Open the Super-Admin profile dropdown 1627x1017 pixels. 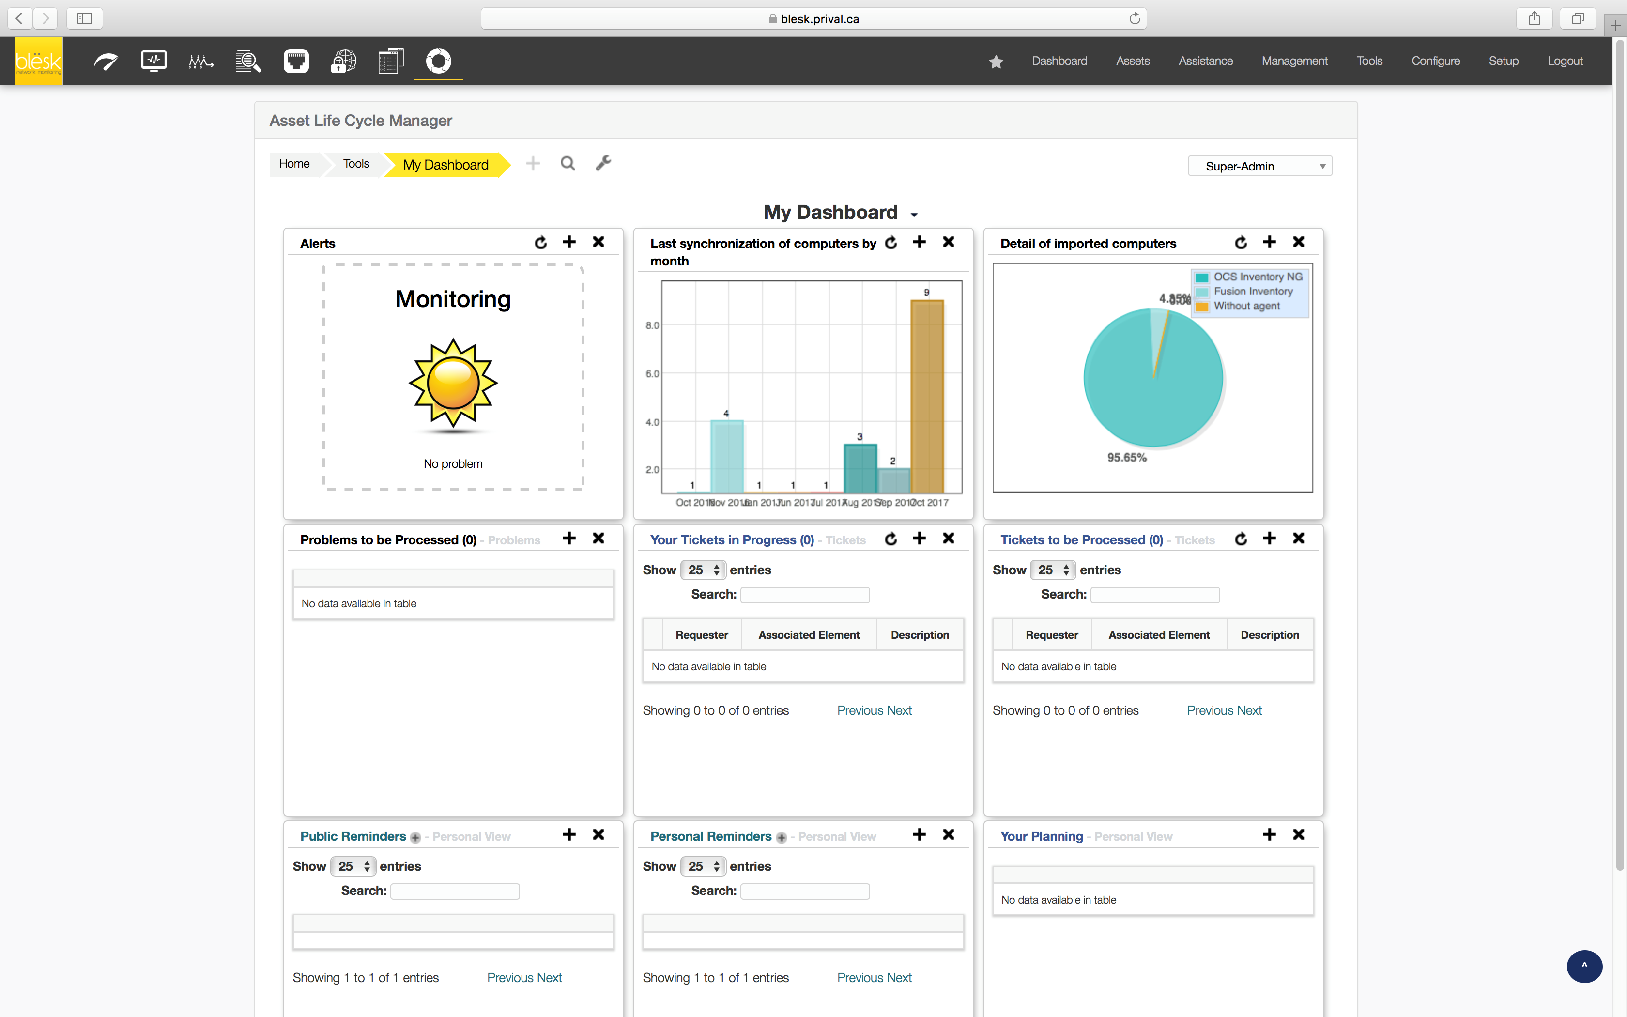(1259, 166)
